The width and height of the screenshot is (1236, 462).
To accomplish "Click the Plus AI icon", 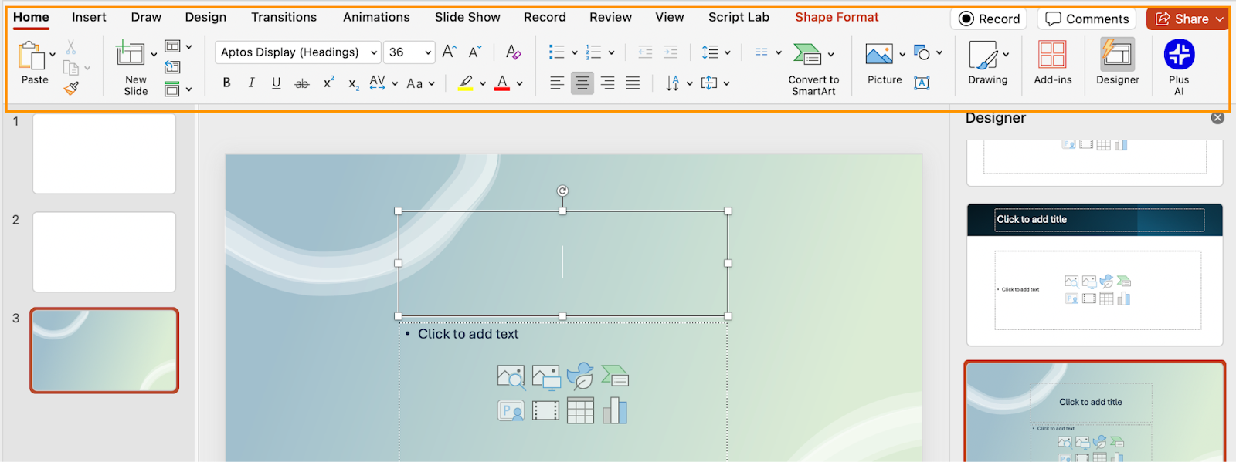I will click(1179, 56).
